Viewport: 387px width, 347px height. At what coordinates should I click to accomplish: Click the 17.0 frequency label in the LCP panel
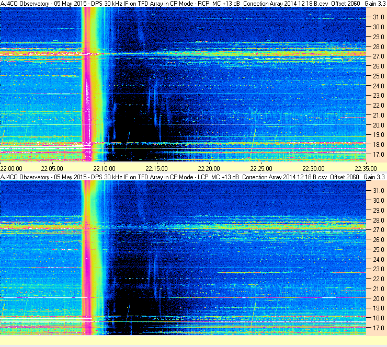click(x=378, y=328)
